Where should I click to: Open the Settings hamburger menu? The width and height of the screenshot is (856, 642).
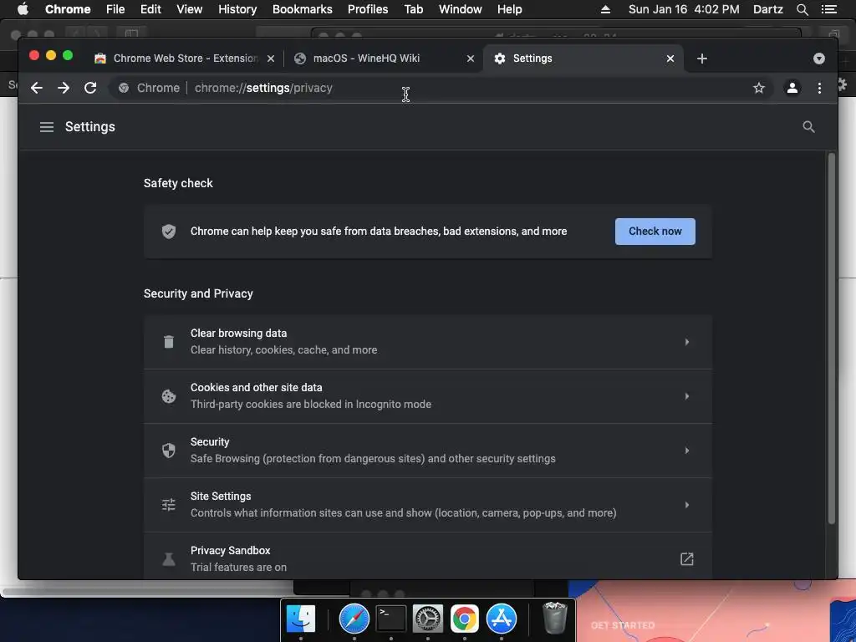coord(47,127)
